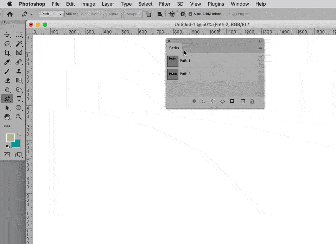Viewport: 336px width, 244px height.
Task: Open the Plugins menu
Action: (216, 4)
